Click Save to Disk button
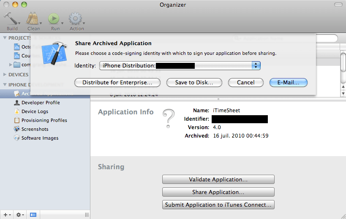The width and height of the screenshot is (346, 219). [194, 83]
